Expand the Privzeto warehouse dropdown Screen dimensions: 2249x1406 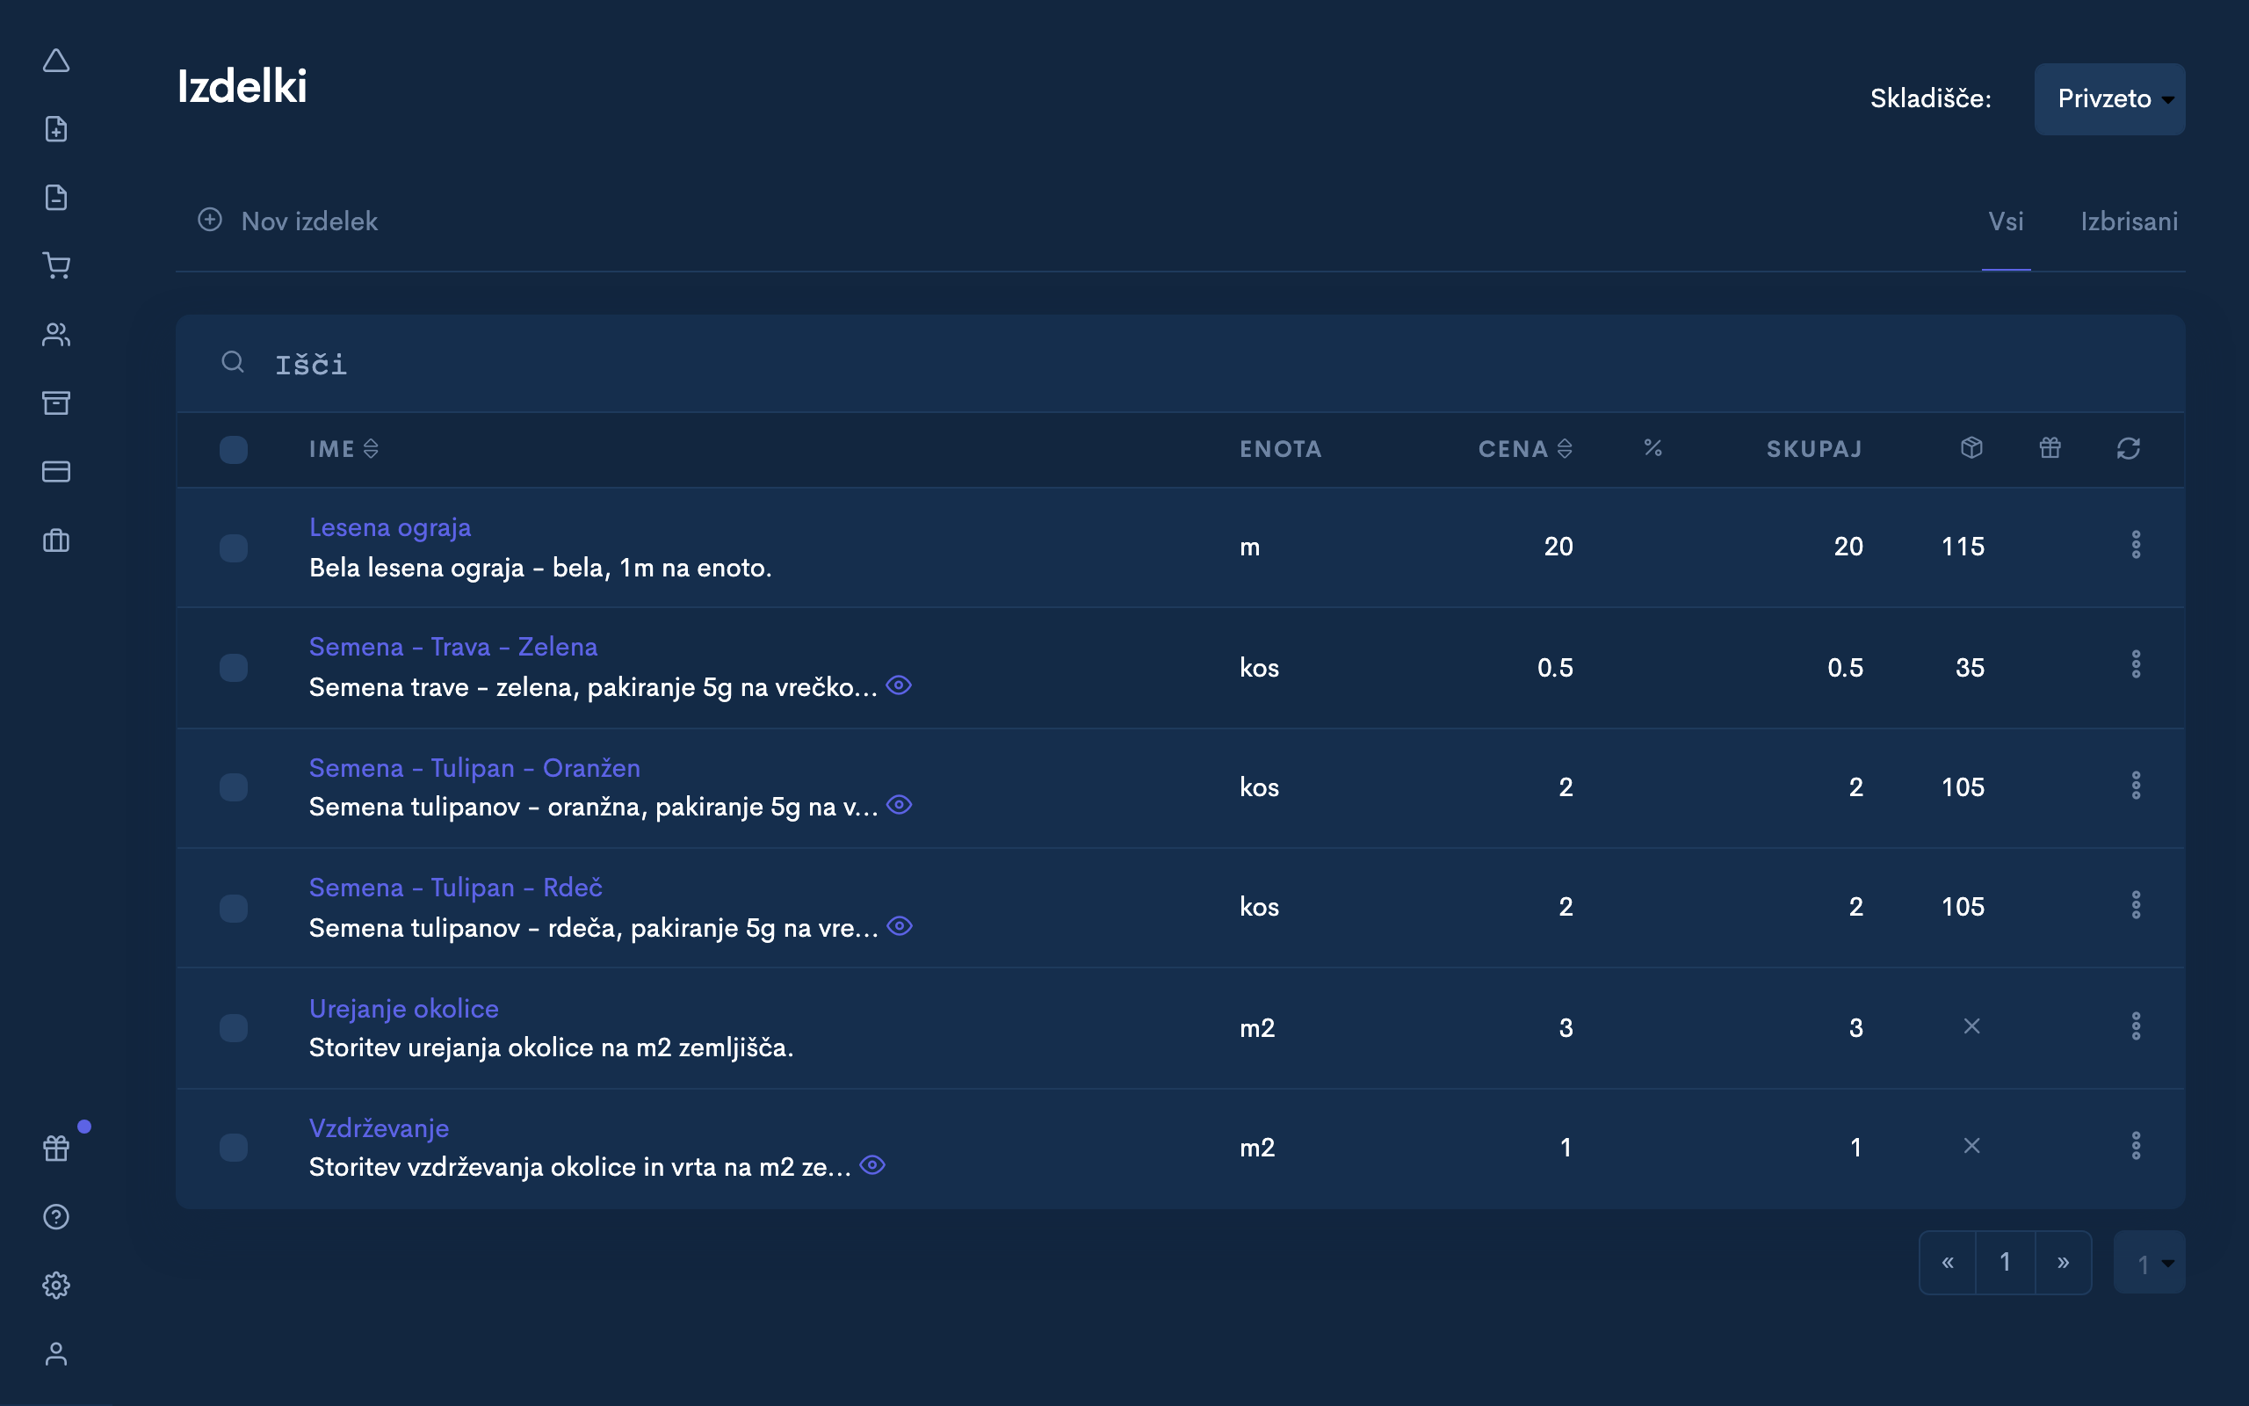coord(2108,98)
